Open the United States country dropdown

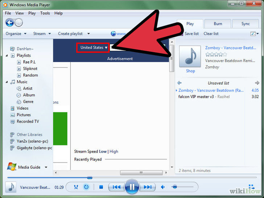pyautogui.click(x=93, y=48)
